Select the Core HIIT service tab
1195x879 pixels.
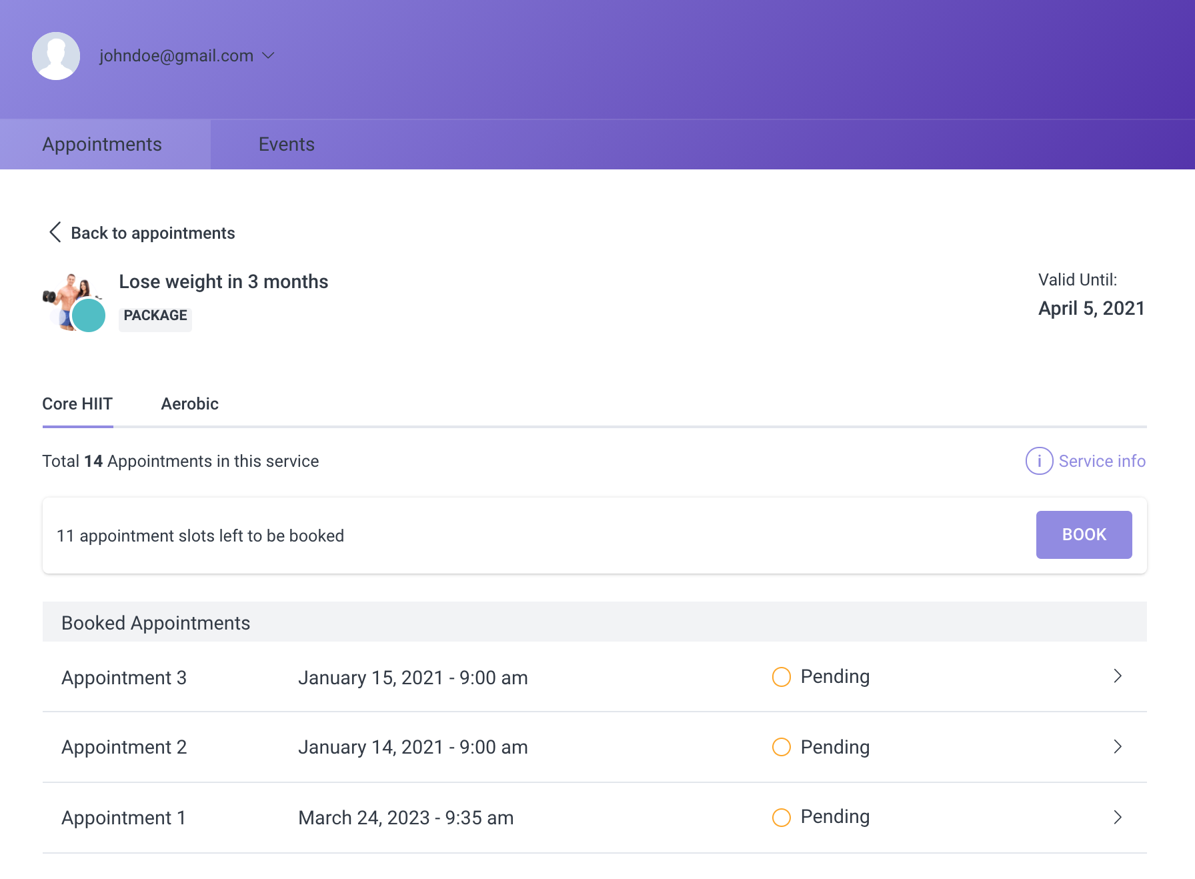tap(77, 403)
